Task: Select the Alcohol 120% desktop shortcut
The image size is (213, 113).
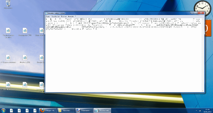Action: coord(25,59)
